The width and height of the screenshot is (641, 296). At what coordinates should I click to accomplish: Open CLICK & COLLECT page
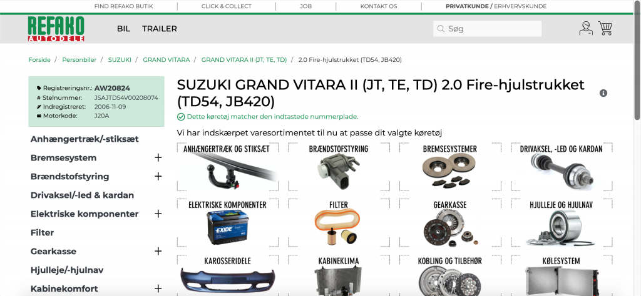227,6
